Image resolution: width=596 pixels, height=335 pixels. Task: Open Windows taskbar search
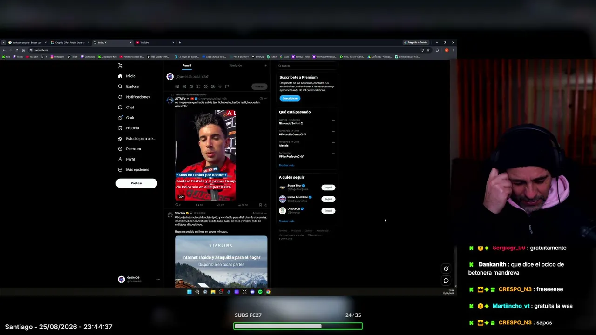coord(197,292)
